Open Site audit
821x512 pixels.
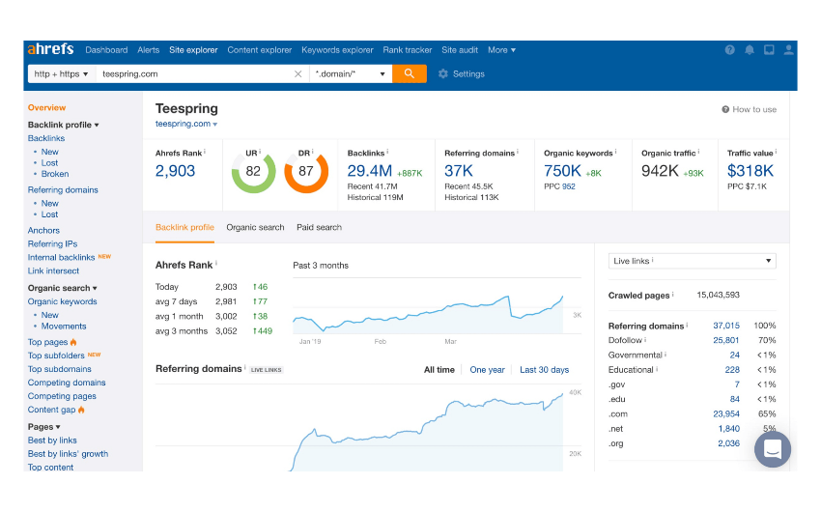click(460, 49)
